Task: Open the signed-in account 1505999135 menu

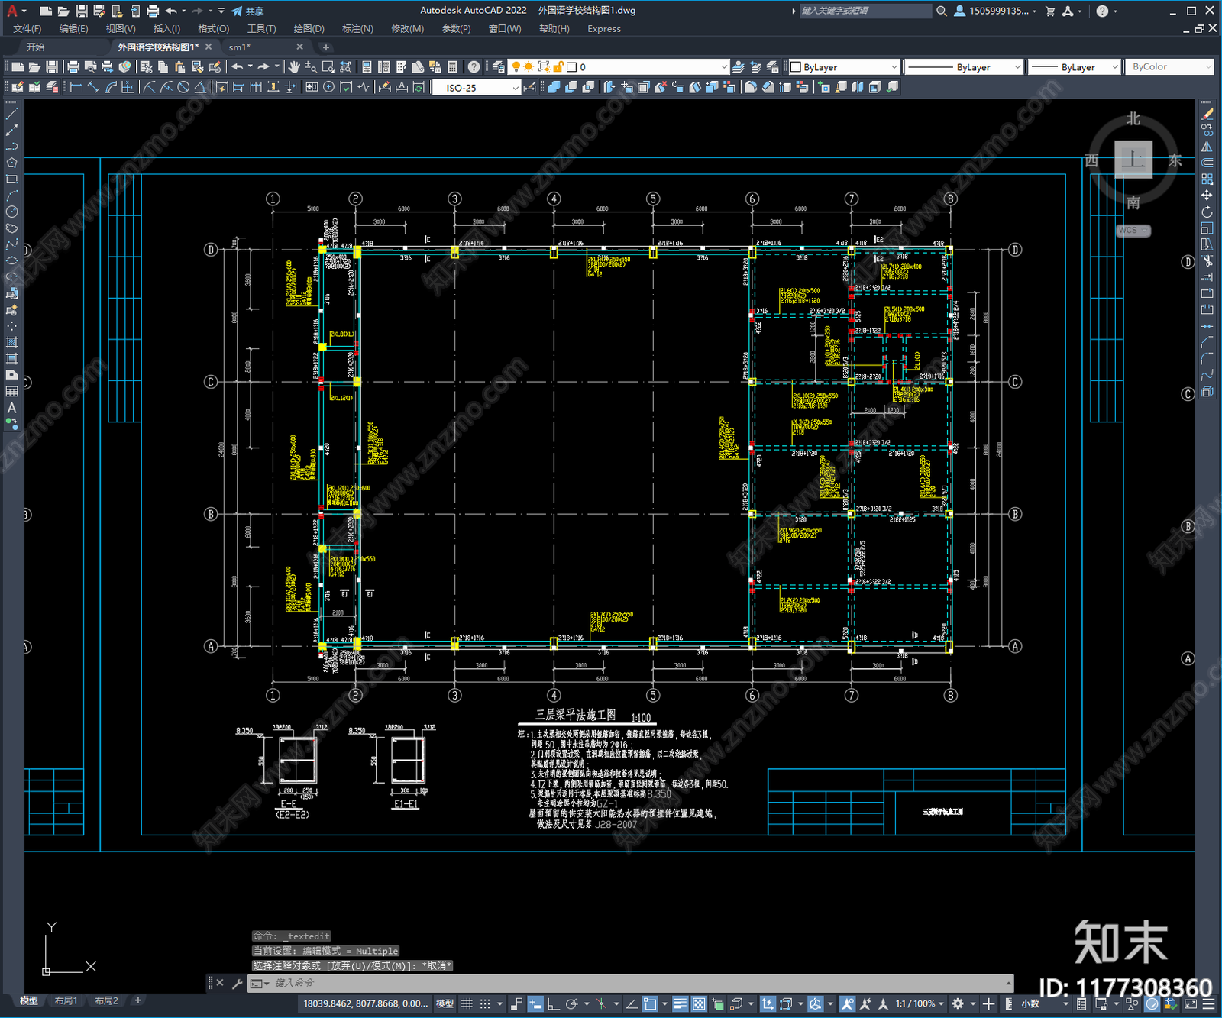Action: pos(996,11)
